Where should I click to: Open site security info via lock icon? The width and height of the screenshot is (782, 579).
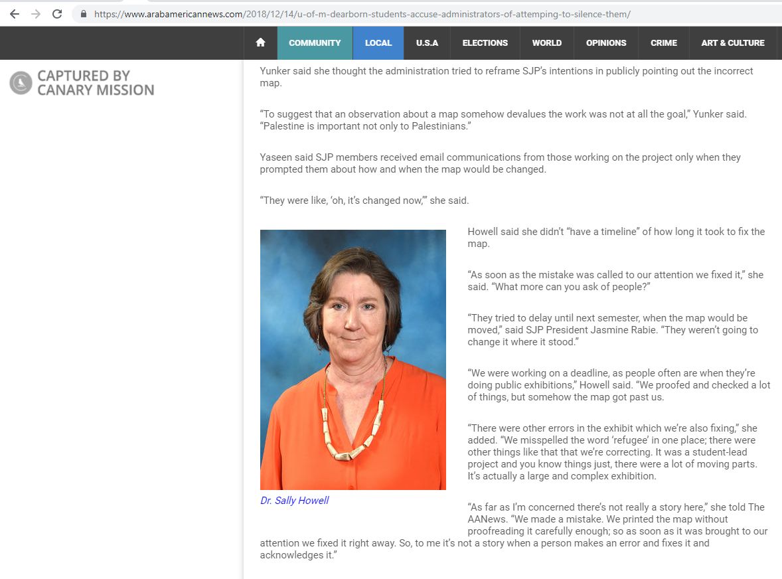pos(83,14)
